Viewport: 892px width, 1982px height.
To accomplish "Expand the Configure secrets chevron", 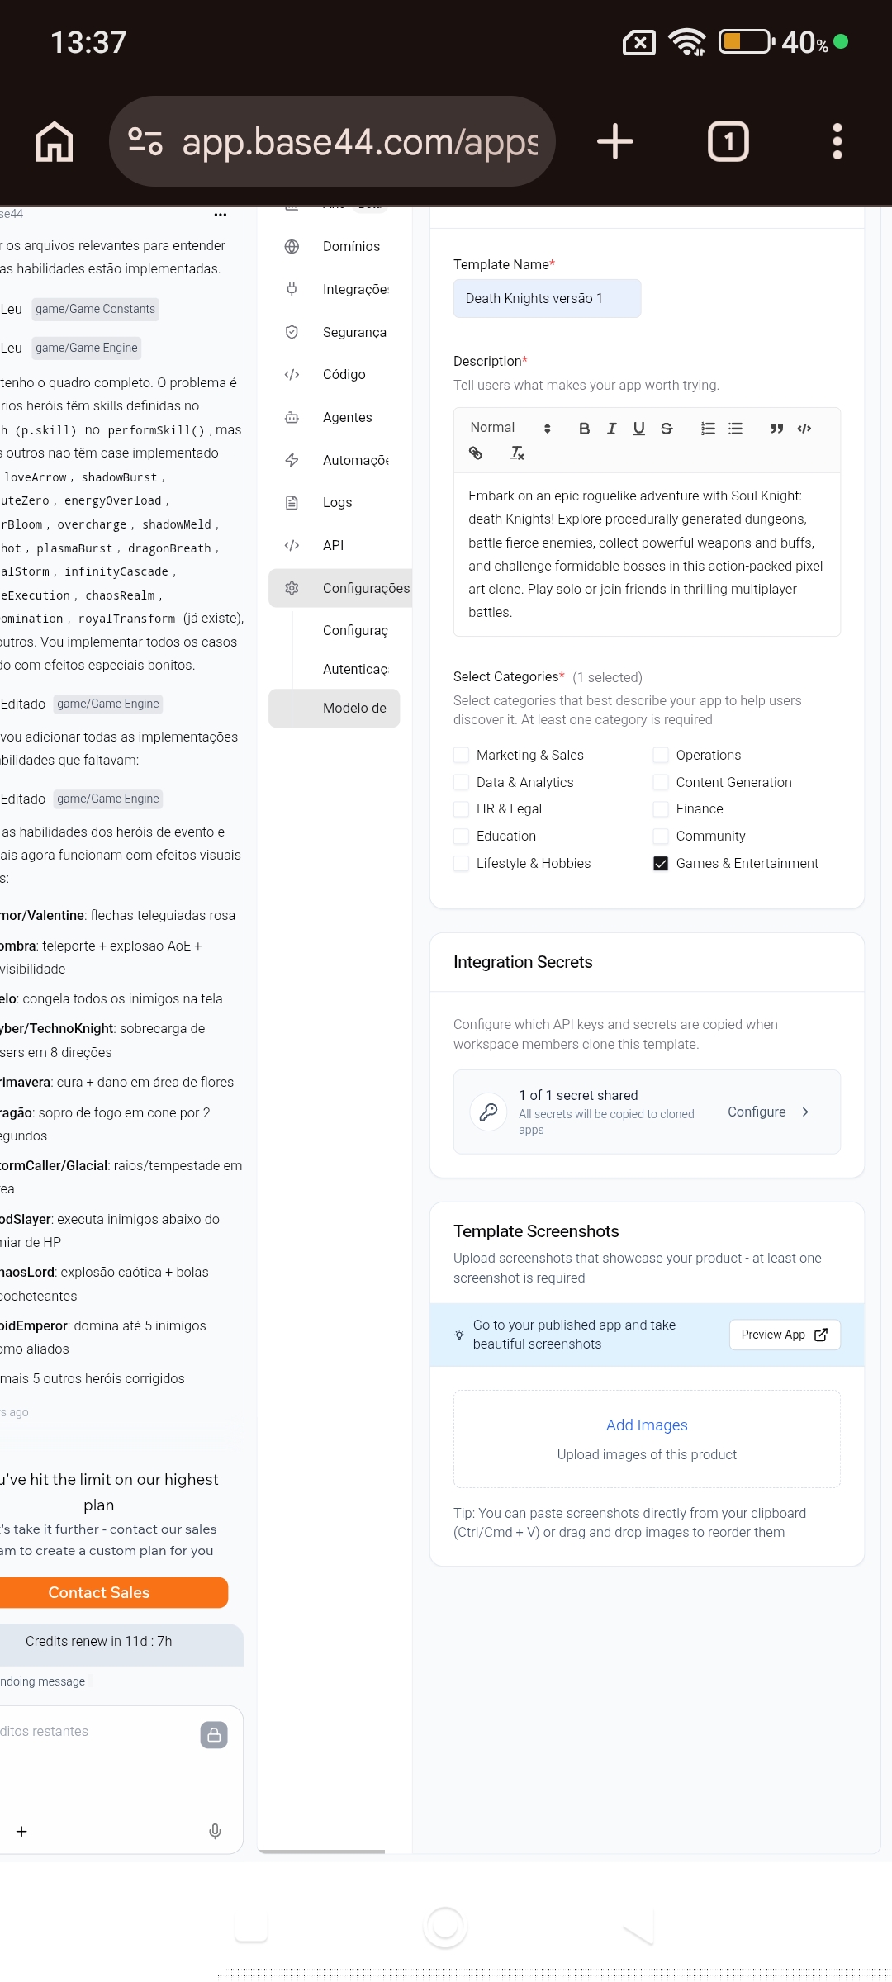I will 805,1112.
